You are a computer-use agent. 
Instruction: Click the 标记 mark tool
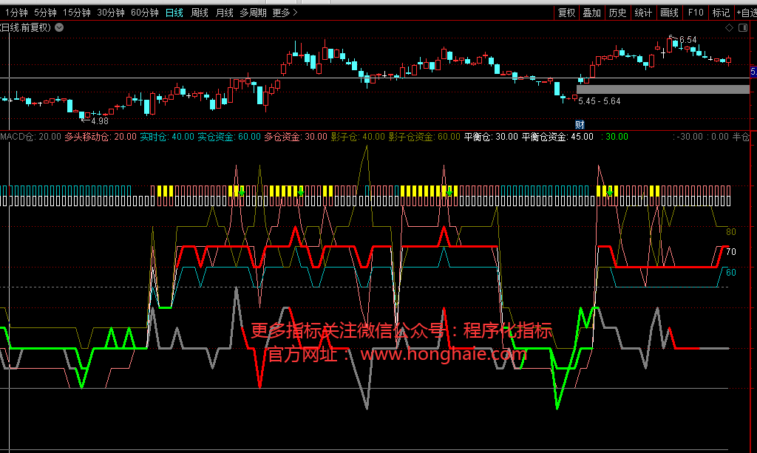(x=720, y=13)
